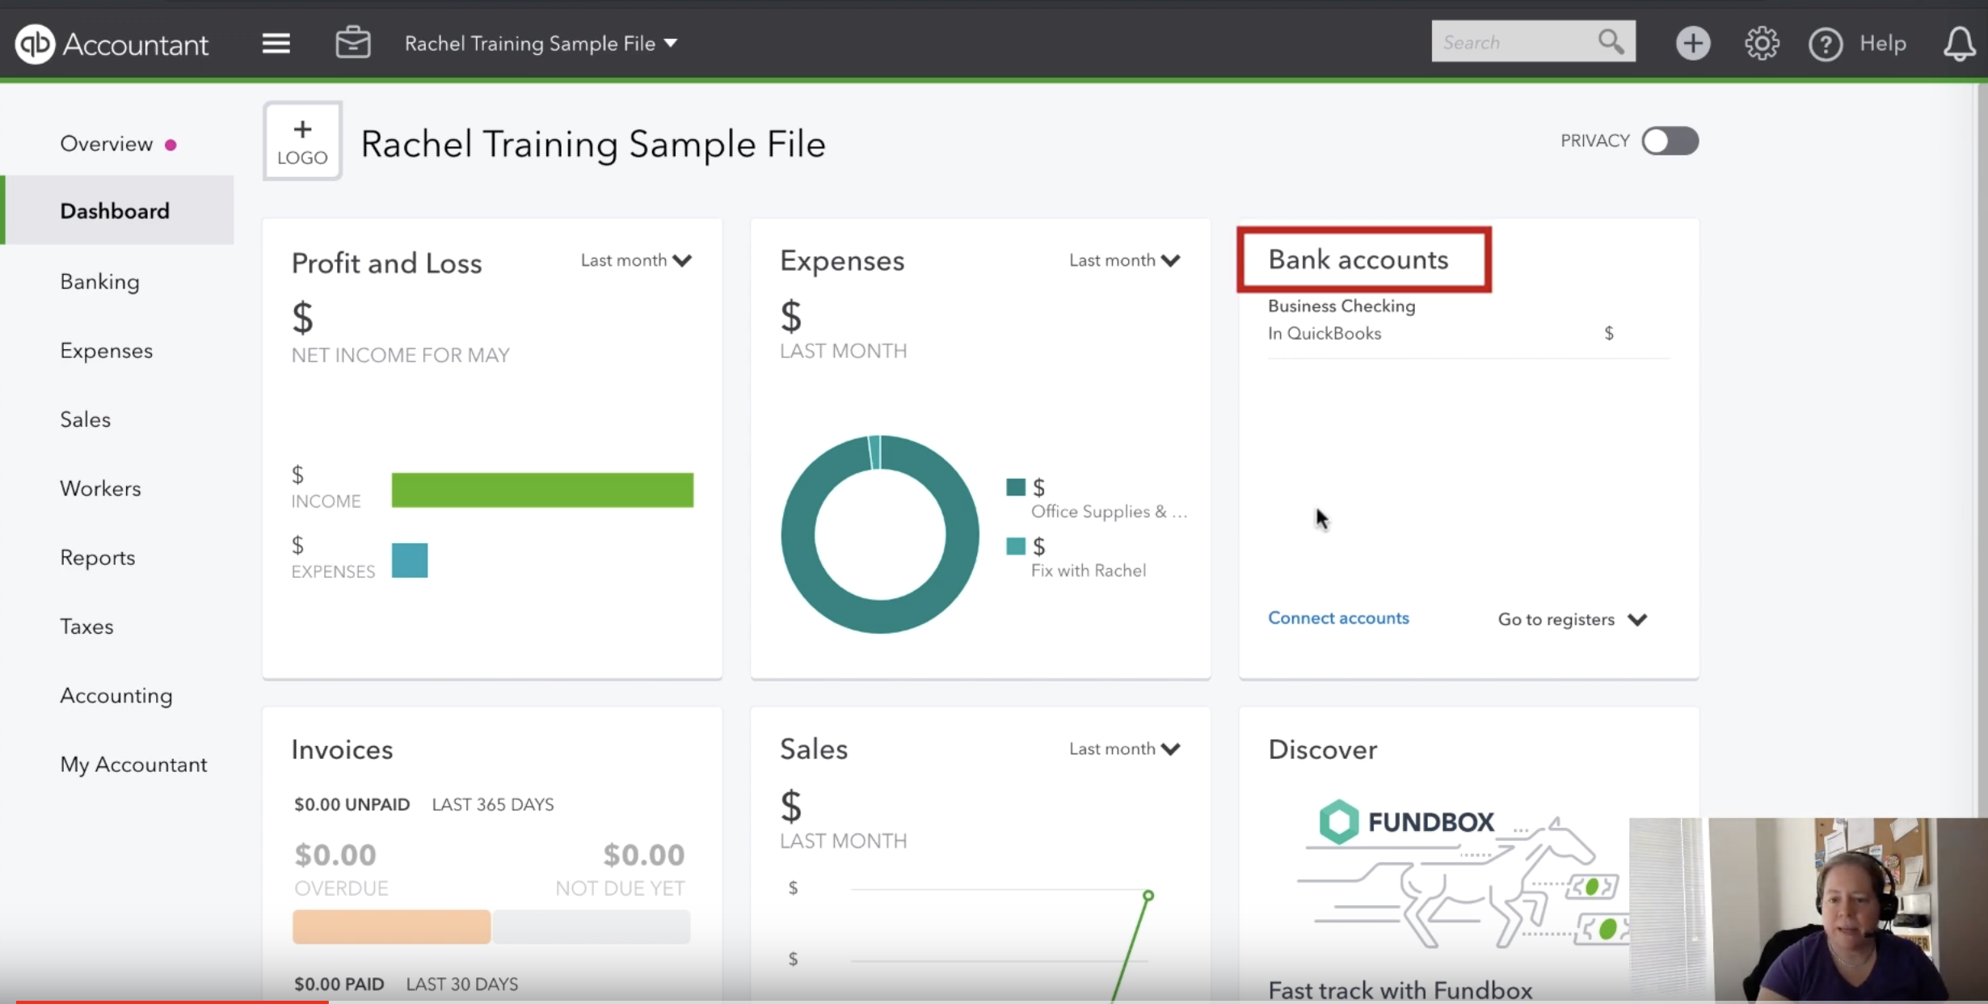Click the Help text label
This screenshot has width=1988, height=1004.
tap(1882, 44)
